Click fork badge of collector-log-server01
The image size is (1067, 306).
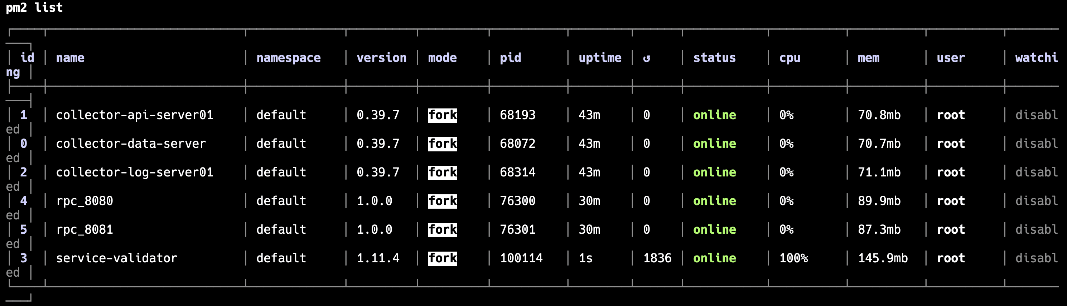[x=442, y=172]
